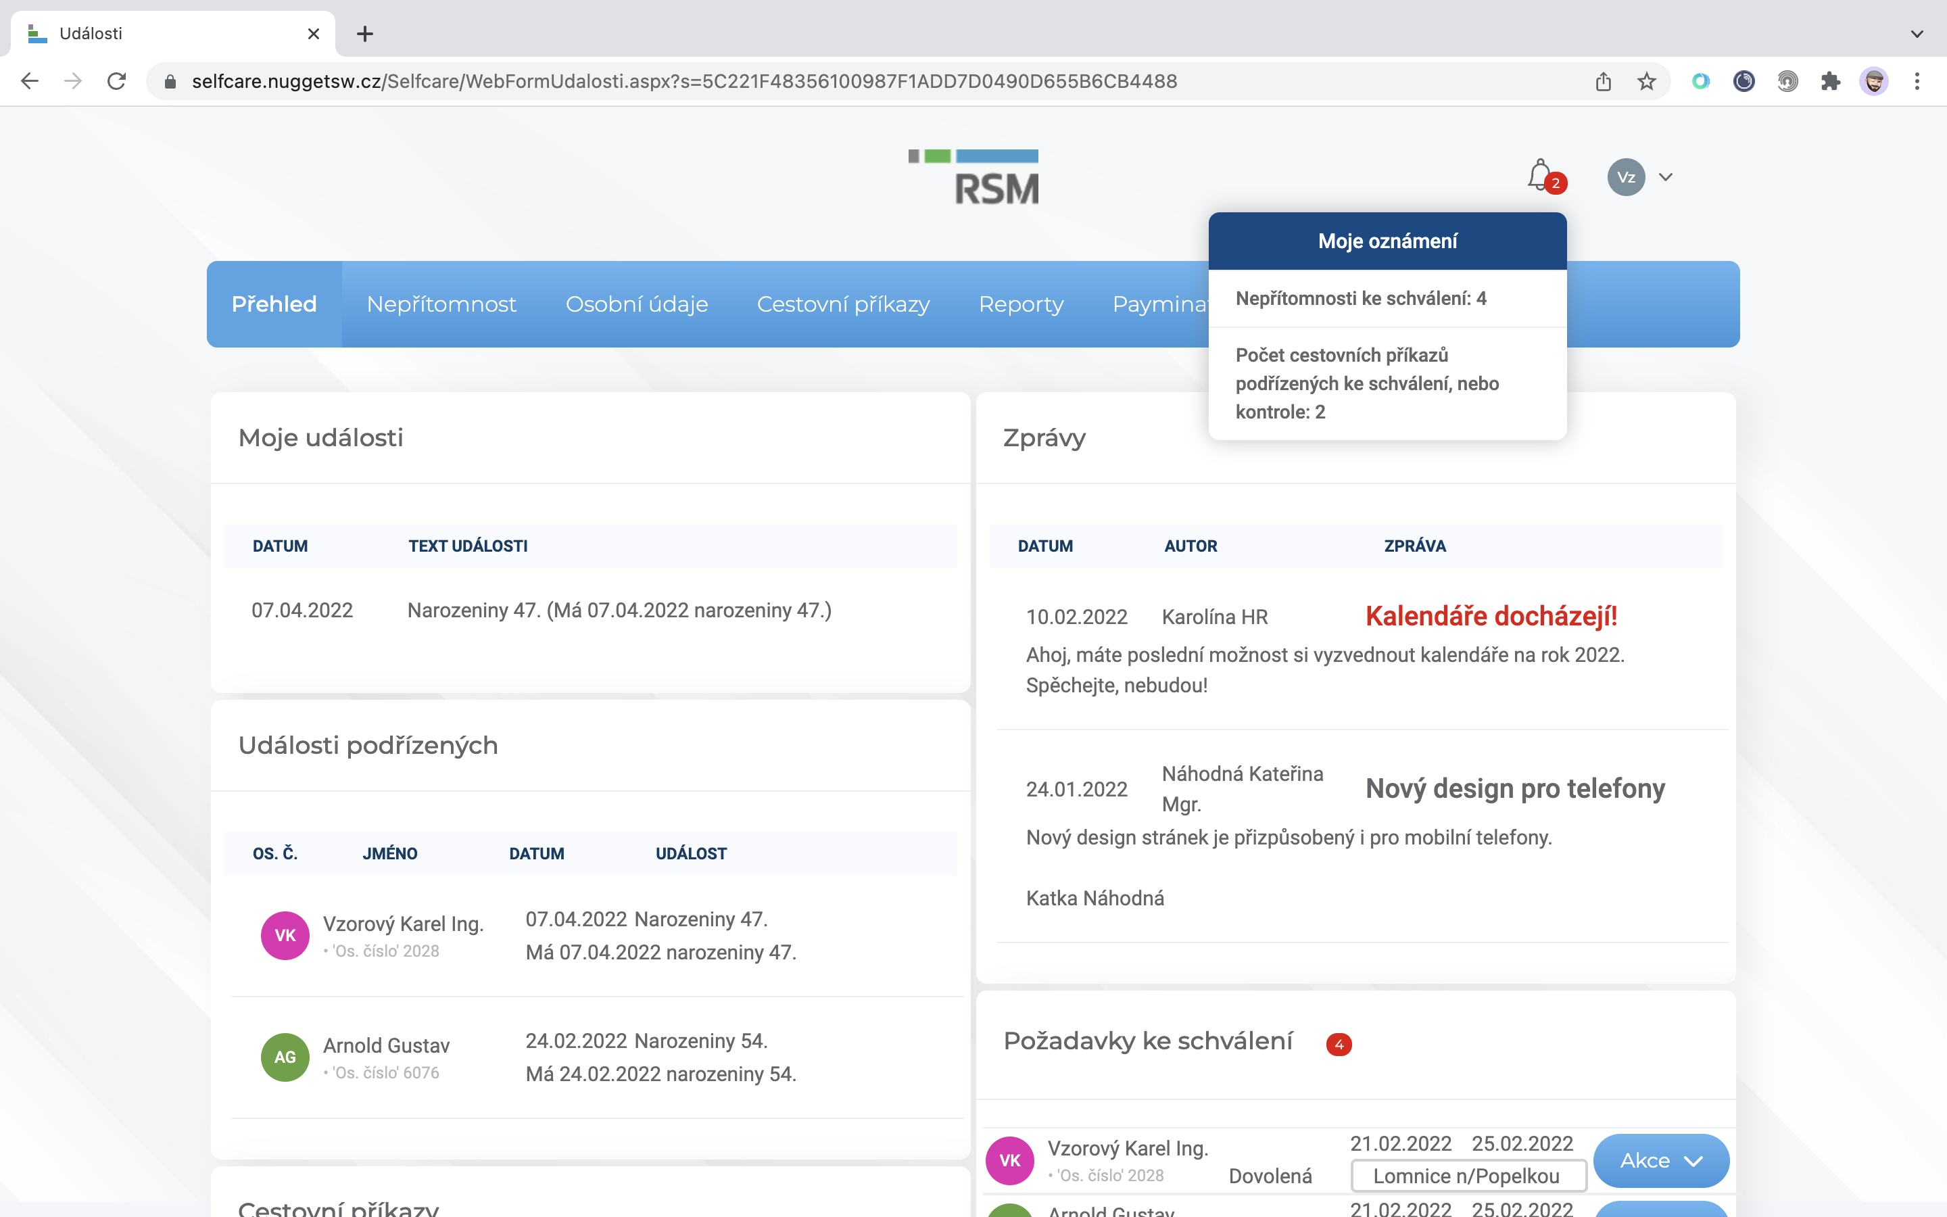Open the Reporty tab
Image resolution: width=1947 pixels, height=1217 pixels.
click(1021, 304)
